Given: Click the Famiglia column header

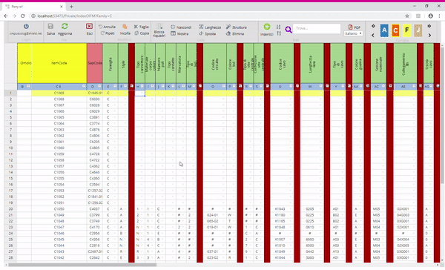Looking at the screenshot, I should click(x=110, y=63).
